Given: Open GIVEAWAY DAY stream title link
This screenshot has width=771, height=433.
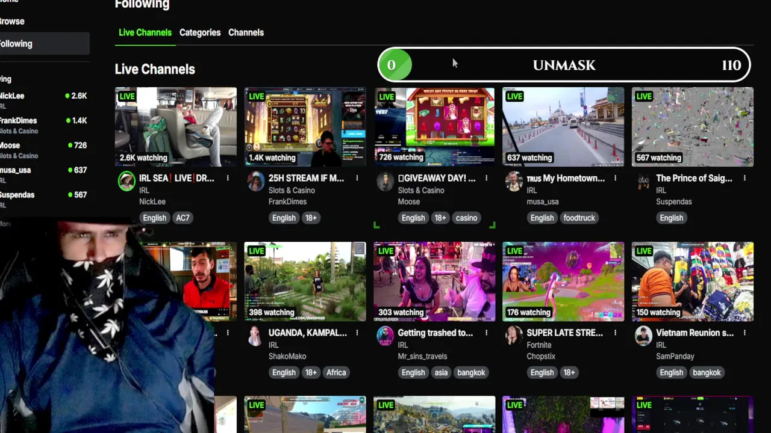Looking at the screenshot, I should [x=437, y=178].
